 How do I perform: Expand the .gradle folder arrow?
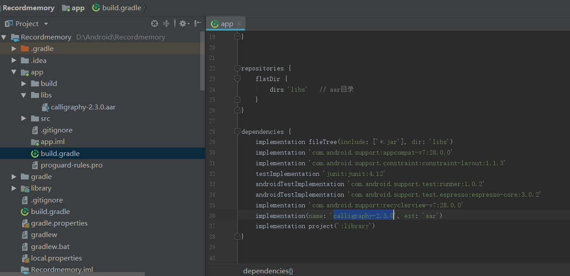point(14,49)
